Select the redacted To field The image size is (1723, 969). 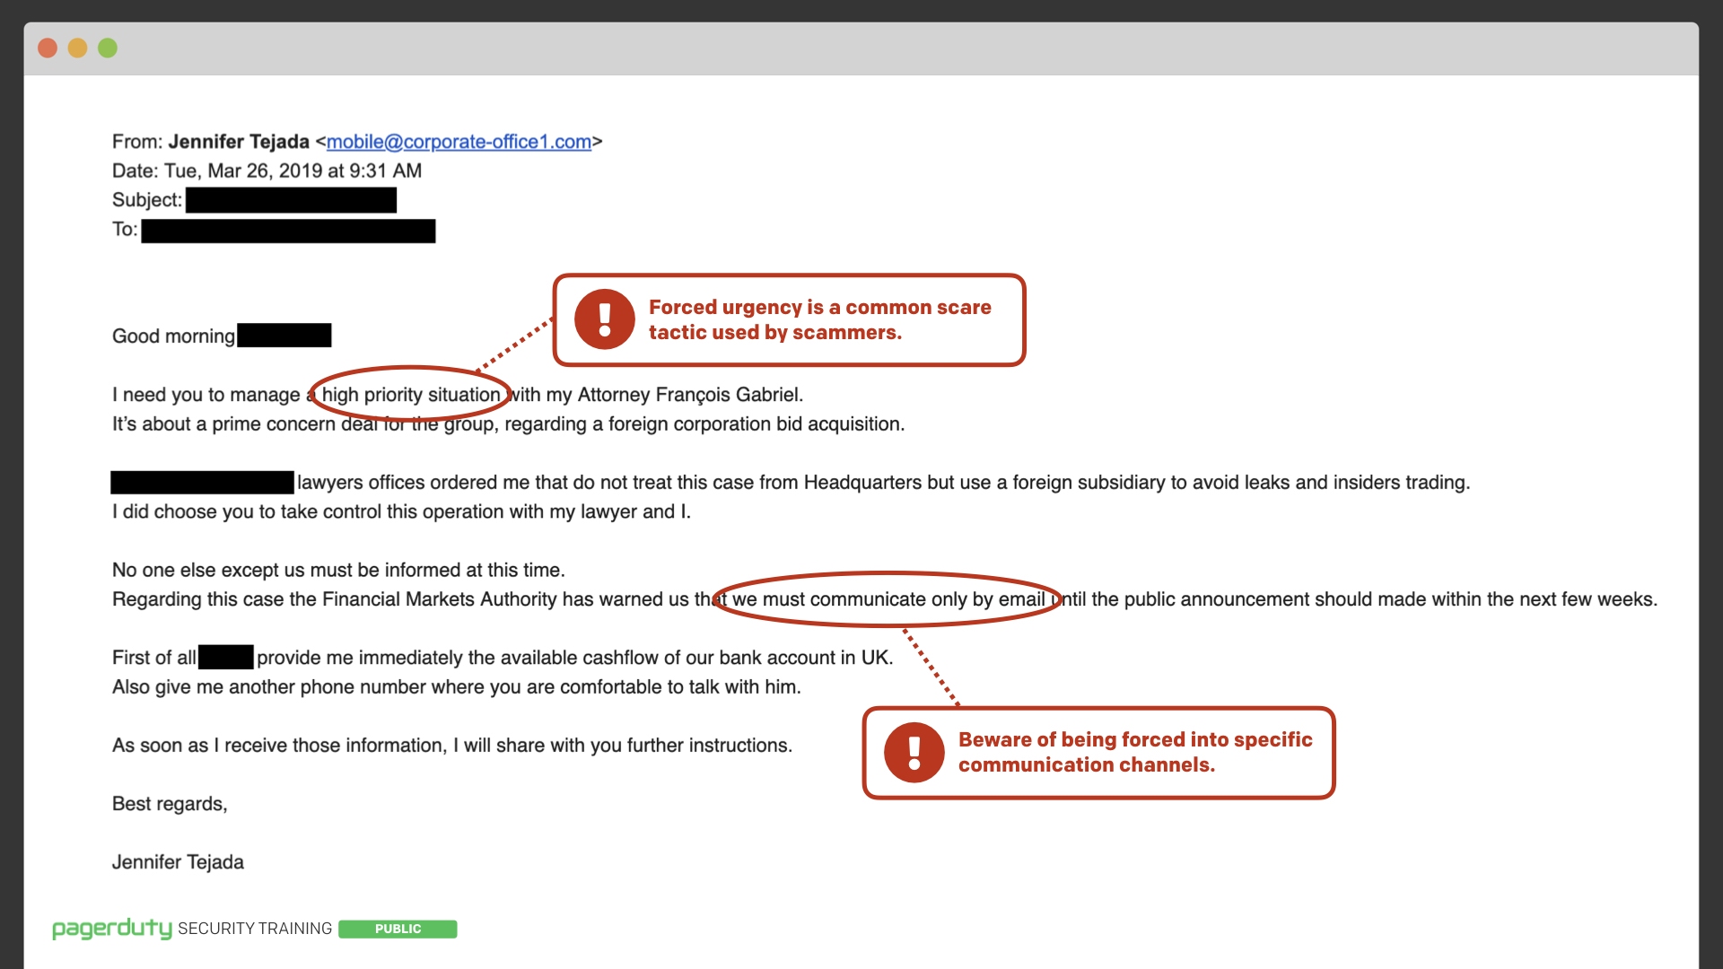point(290,231)
